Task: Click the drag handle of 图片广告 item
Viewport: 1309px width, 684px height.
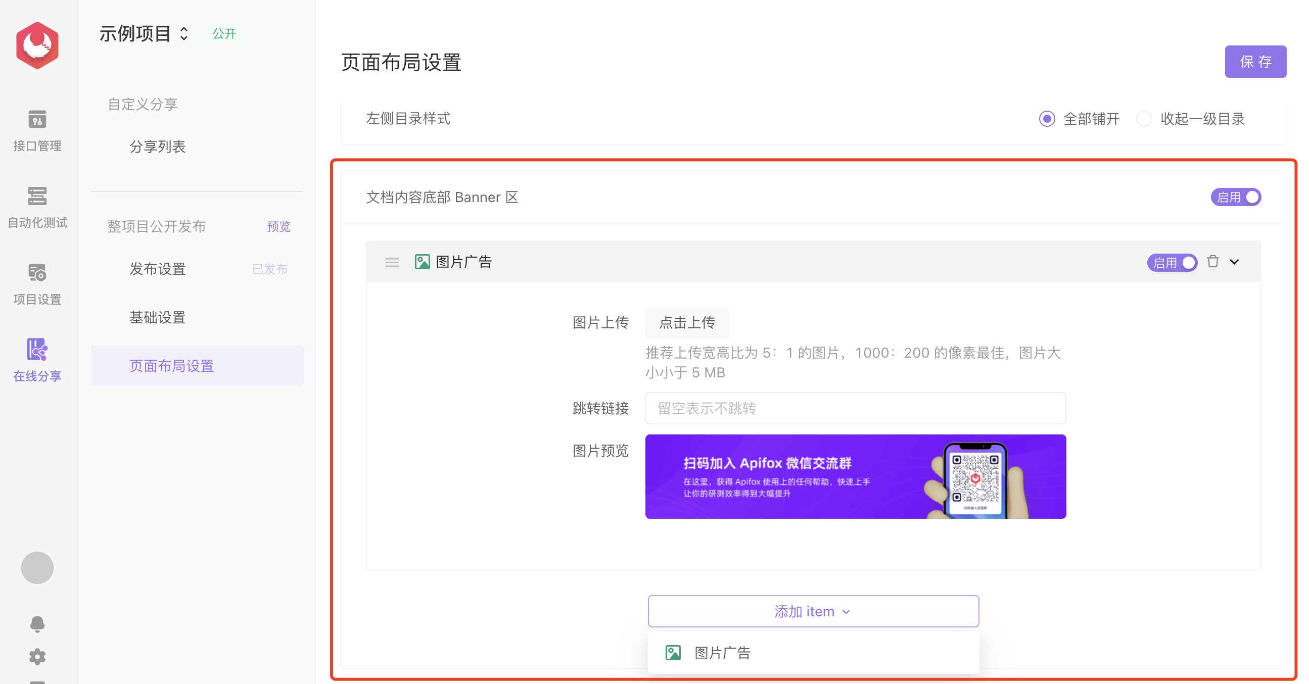Action: pyautogui.click(x=392, y=262)
